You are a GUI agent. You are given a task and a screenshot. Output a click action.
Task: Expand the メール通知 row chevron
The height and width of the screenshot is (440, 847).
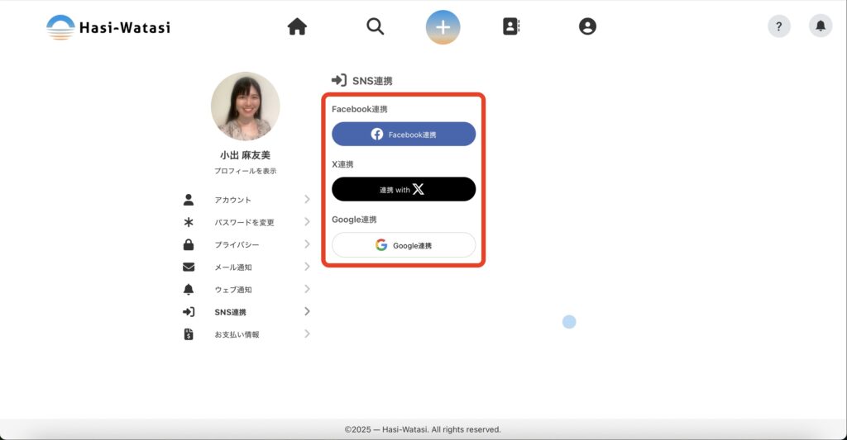tap(307, 267)
